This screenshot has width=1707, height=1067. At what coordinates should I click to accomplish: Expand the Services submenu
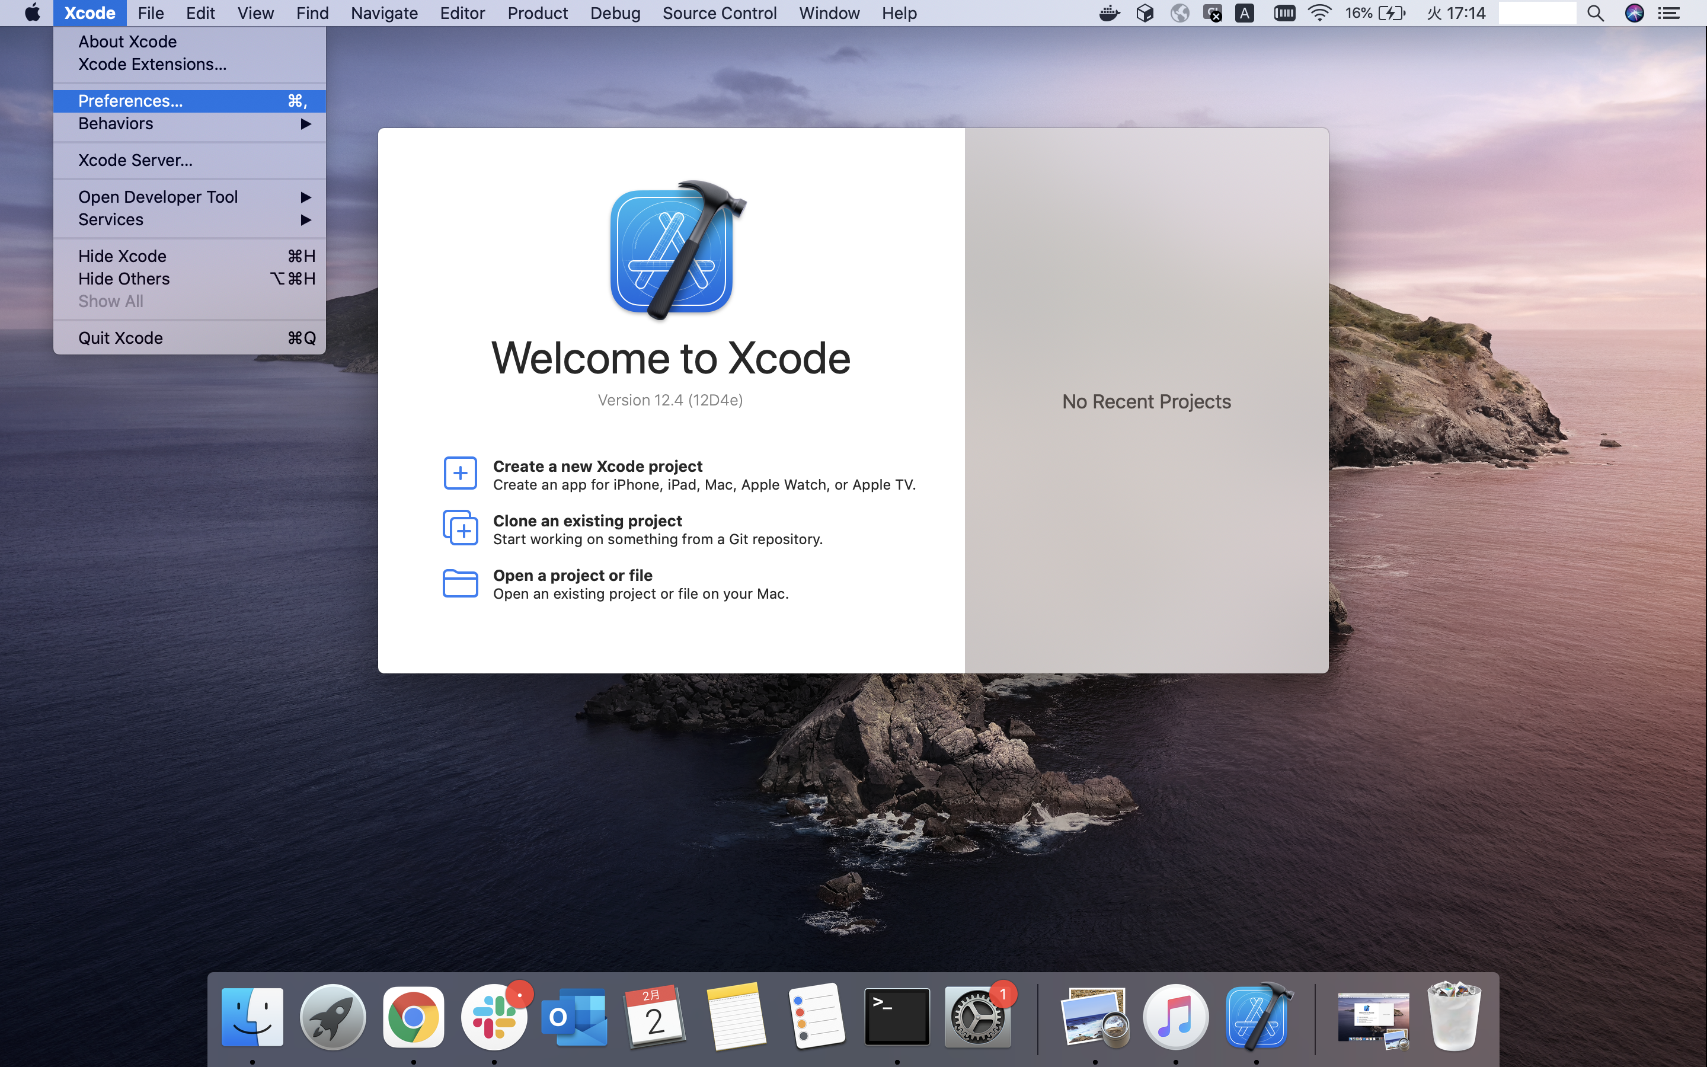189,219
